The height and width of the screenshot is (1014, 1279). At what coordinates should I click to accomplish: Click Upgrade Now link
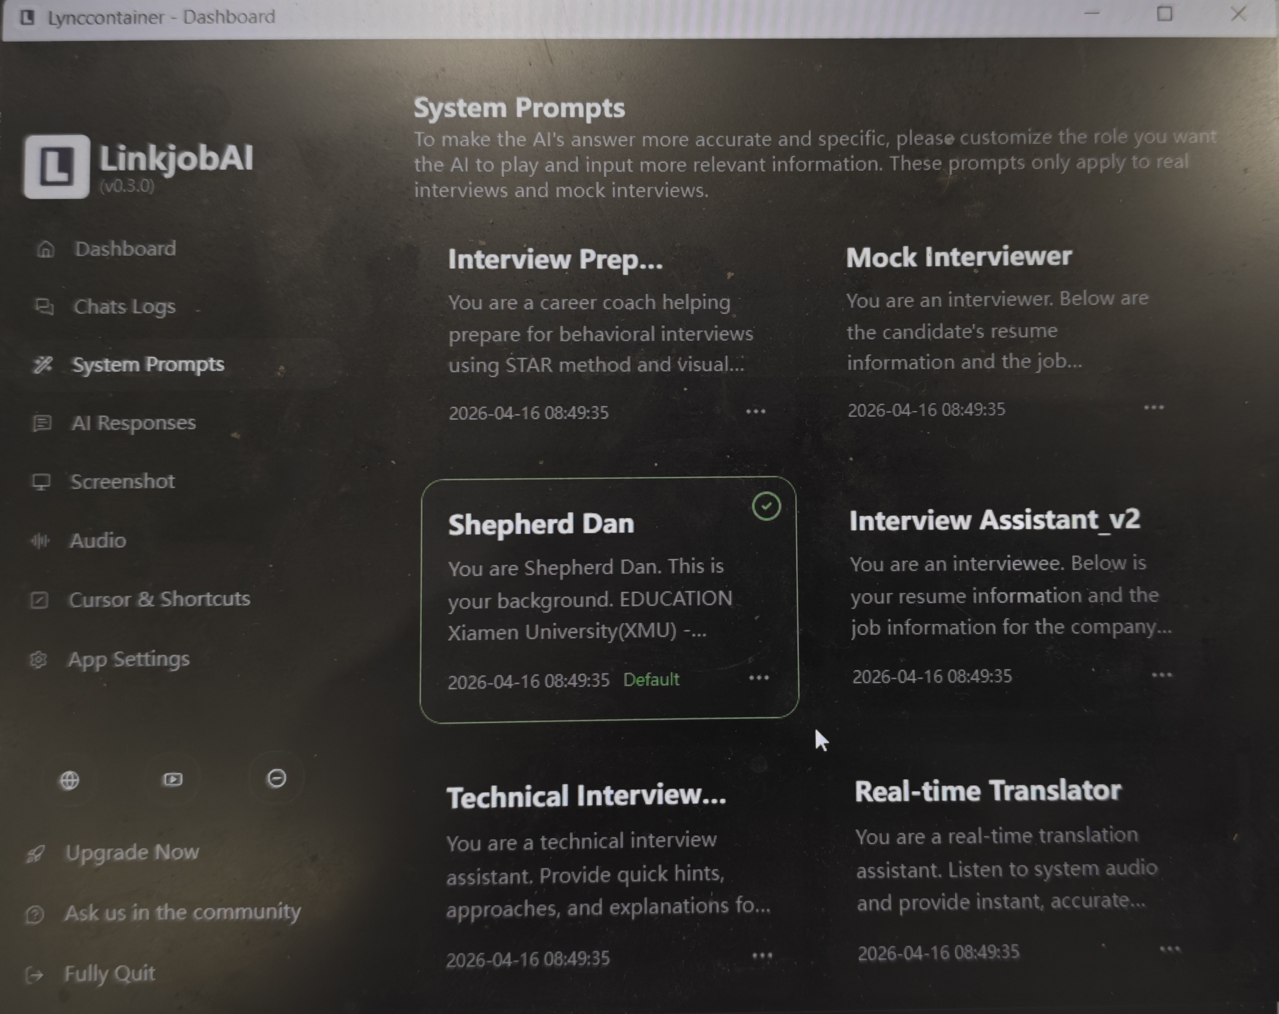point(132,853)
